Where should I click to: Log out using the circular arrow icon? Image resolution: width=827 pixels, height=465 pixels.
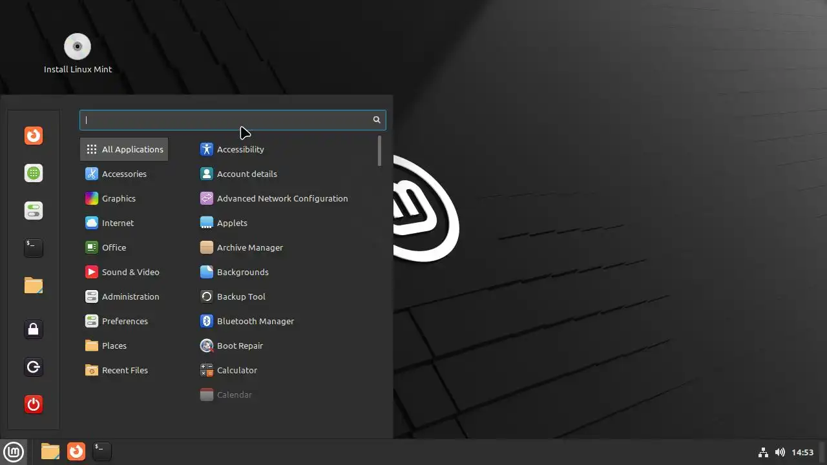click(34, 367)
